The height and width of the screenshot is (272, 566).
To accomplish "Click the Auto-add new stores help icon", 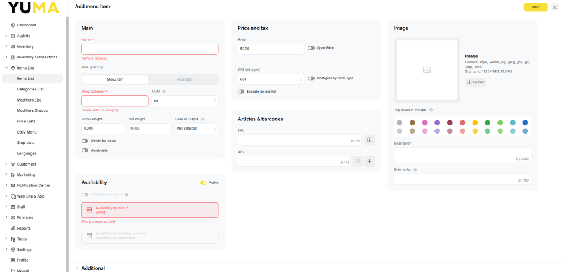I will coord(127,195).
